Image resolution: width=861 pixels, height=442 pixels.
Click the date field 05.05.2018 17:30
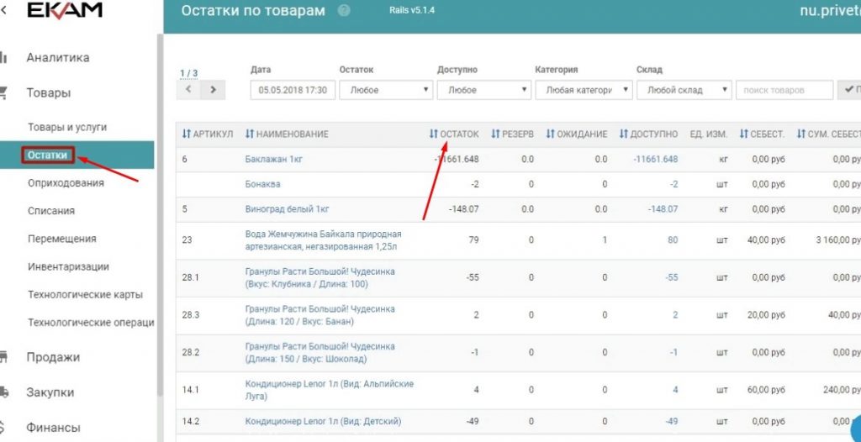pyautogui.click(x=293, y=90)
